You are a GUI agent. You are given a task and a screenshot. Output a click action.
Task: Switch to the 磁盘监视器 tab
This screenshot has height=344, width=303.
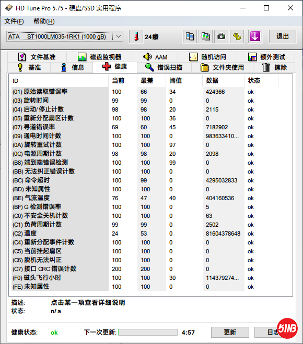coord(99,57)
